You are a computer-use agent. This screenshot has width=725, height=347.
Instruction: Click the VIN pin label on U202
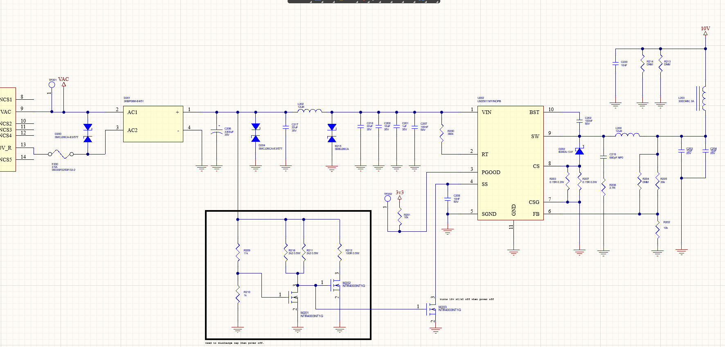point(486,112)
